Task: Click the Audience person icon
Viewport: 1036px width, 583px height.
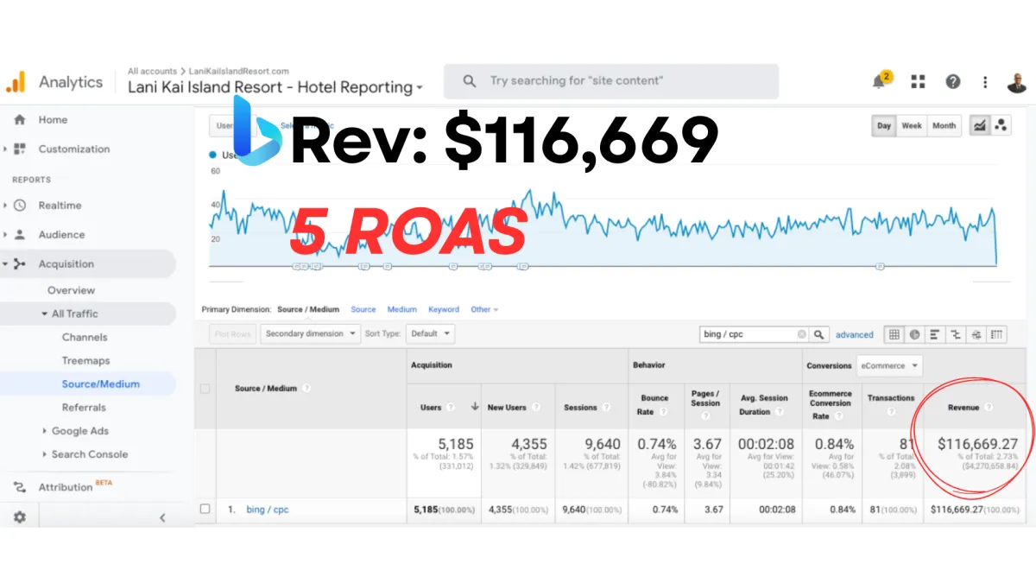Action: coord(20,235)
